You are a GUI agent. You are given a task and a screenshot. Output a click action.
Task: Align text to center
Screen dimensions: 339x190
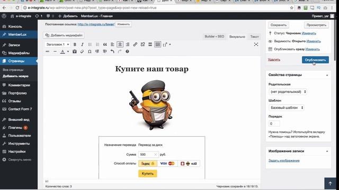pyautogui.click(x=120, y=44)
